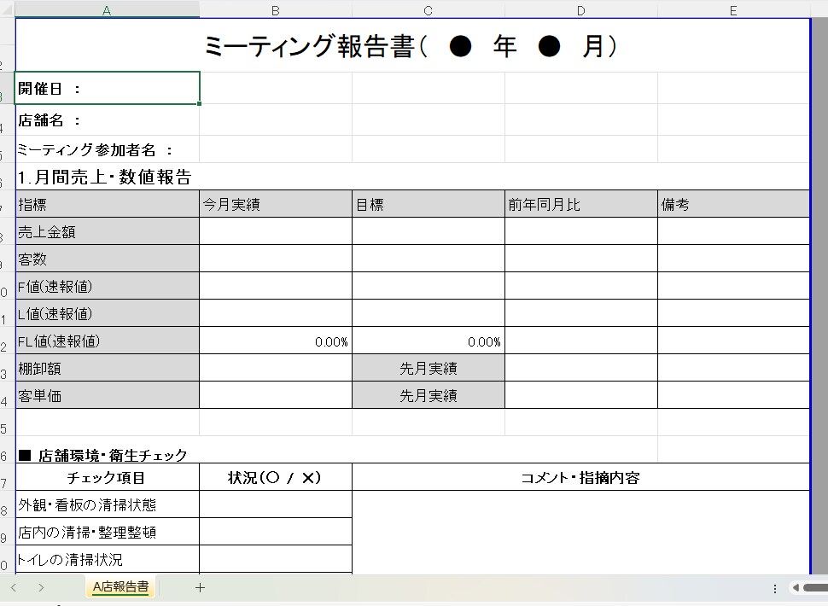Click 状況 cell for 店内の清掃・整理整頓
This screenshot has width=828, height=606.
[x=276, y=532]
